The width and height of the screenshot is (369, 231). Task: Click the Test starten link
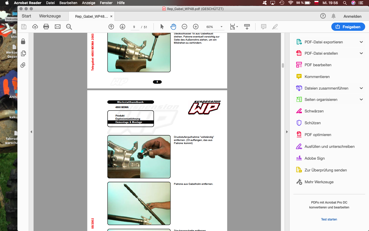(329, 219)
